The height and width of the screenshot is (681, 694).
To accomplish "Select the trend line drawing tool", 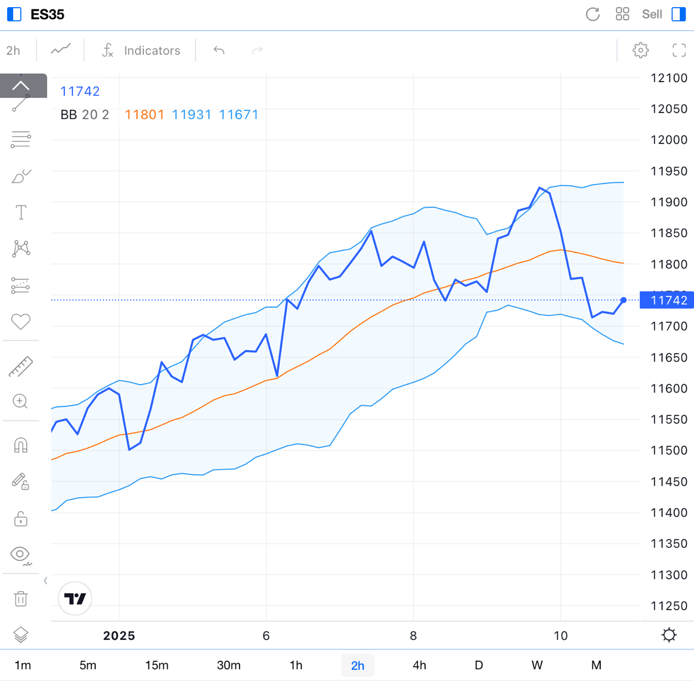I will [x=20, y=104].
